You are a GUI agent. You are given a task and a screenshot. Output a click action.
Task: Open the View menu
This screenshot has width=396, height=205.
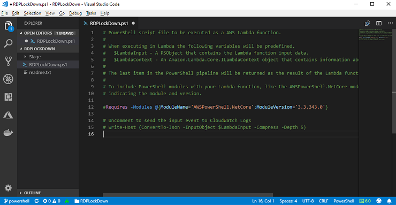pos(50,13)
